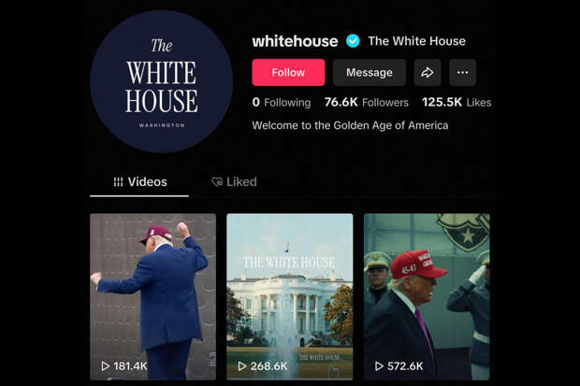Open the red cap with cadets video
The width and height of the screenshot is (580, 386).
[x=427, y=296]
